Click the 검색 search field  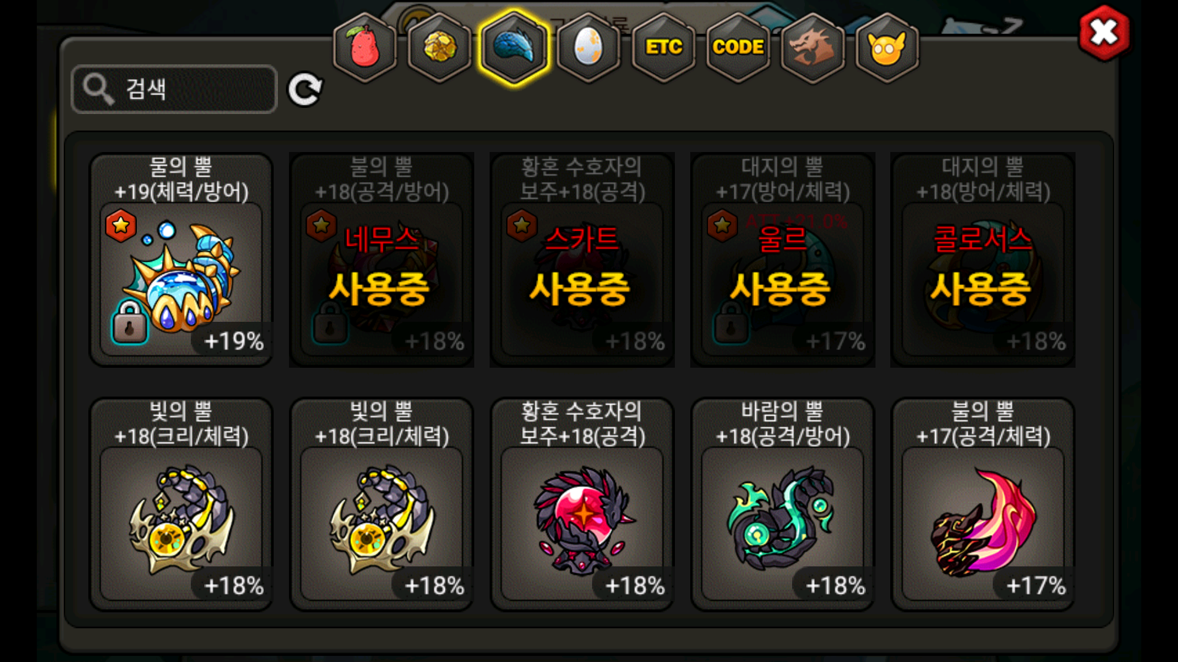(x=174, y=89)
